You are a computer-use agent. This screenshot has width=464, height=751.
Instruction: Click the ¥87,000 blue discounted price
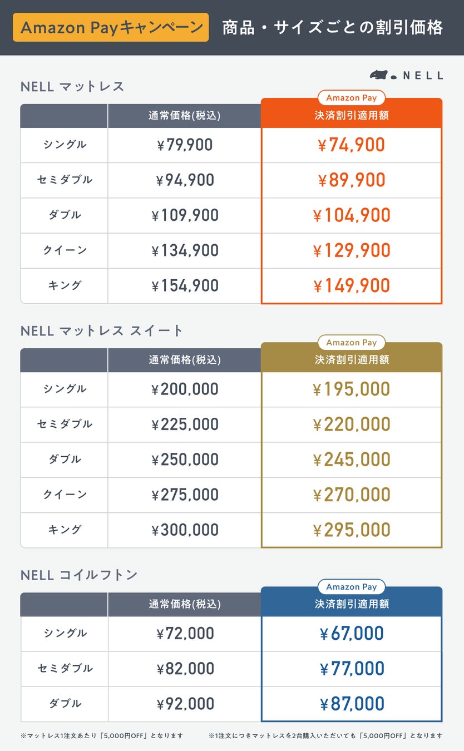tap(351, 704)
